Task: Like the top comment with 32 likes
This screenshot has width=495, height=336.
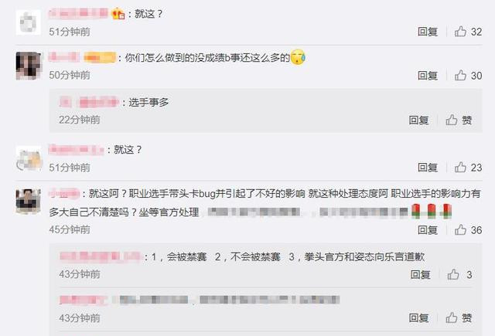Action: coord(468,32)
